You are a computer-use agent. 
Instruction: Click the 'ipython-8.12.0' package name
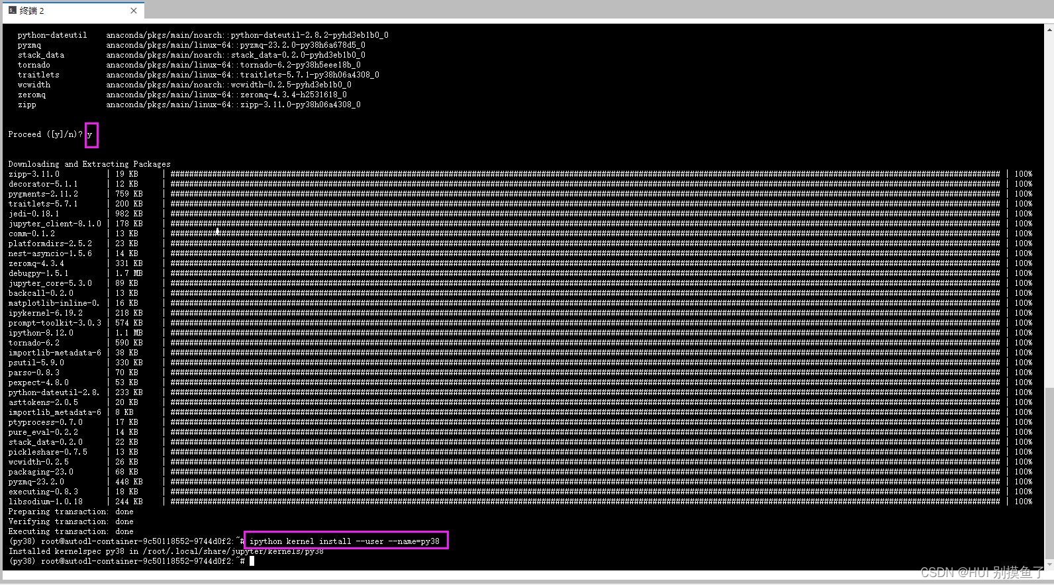[41, 333]
